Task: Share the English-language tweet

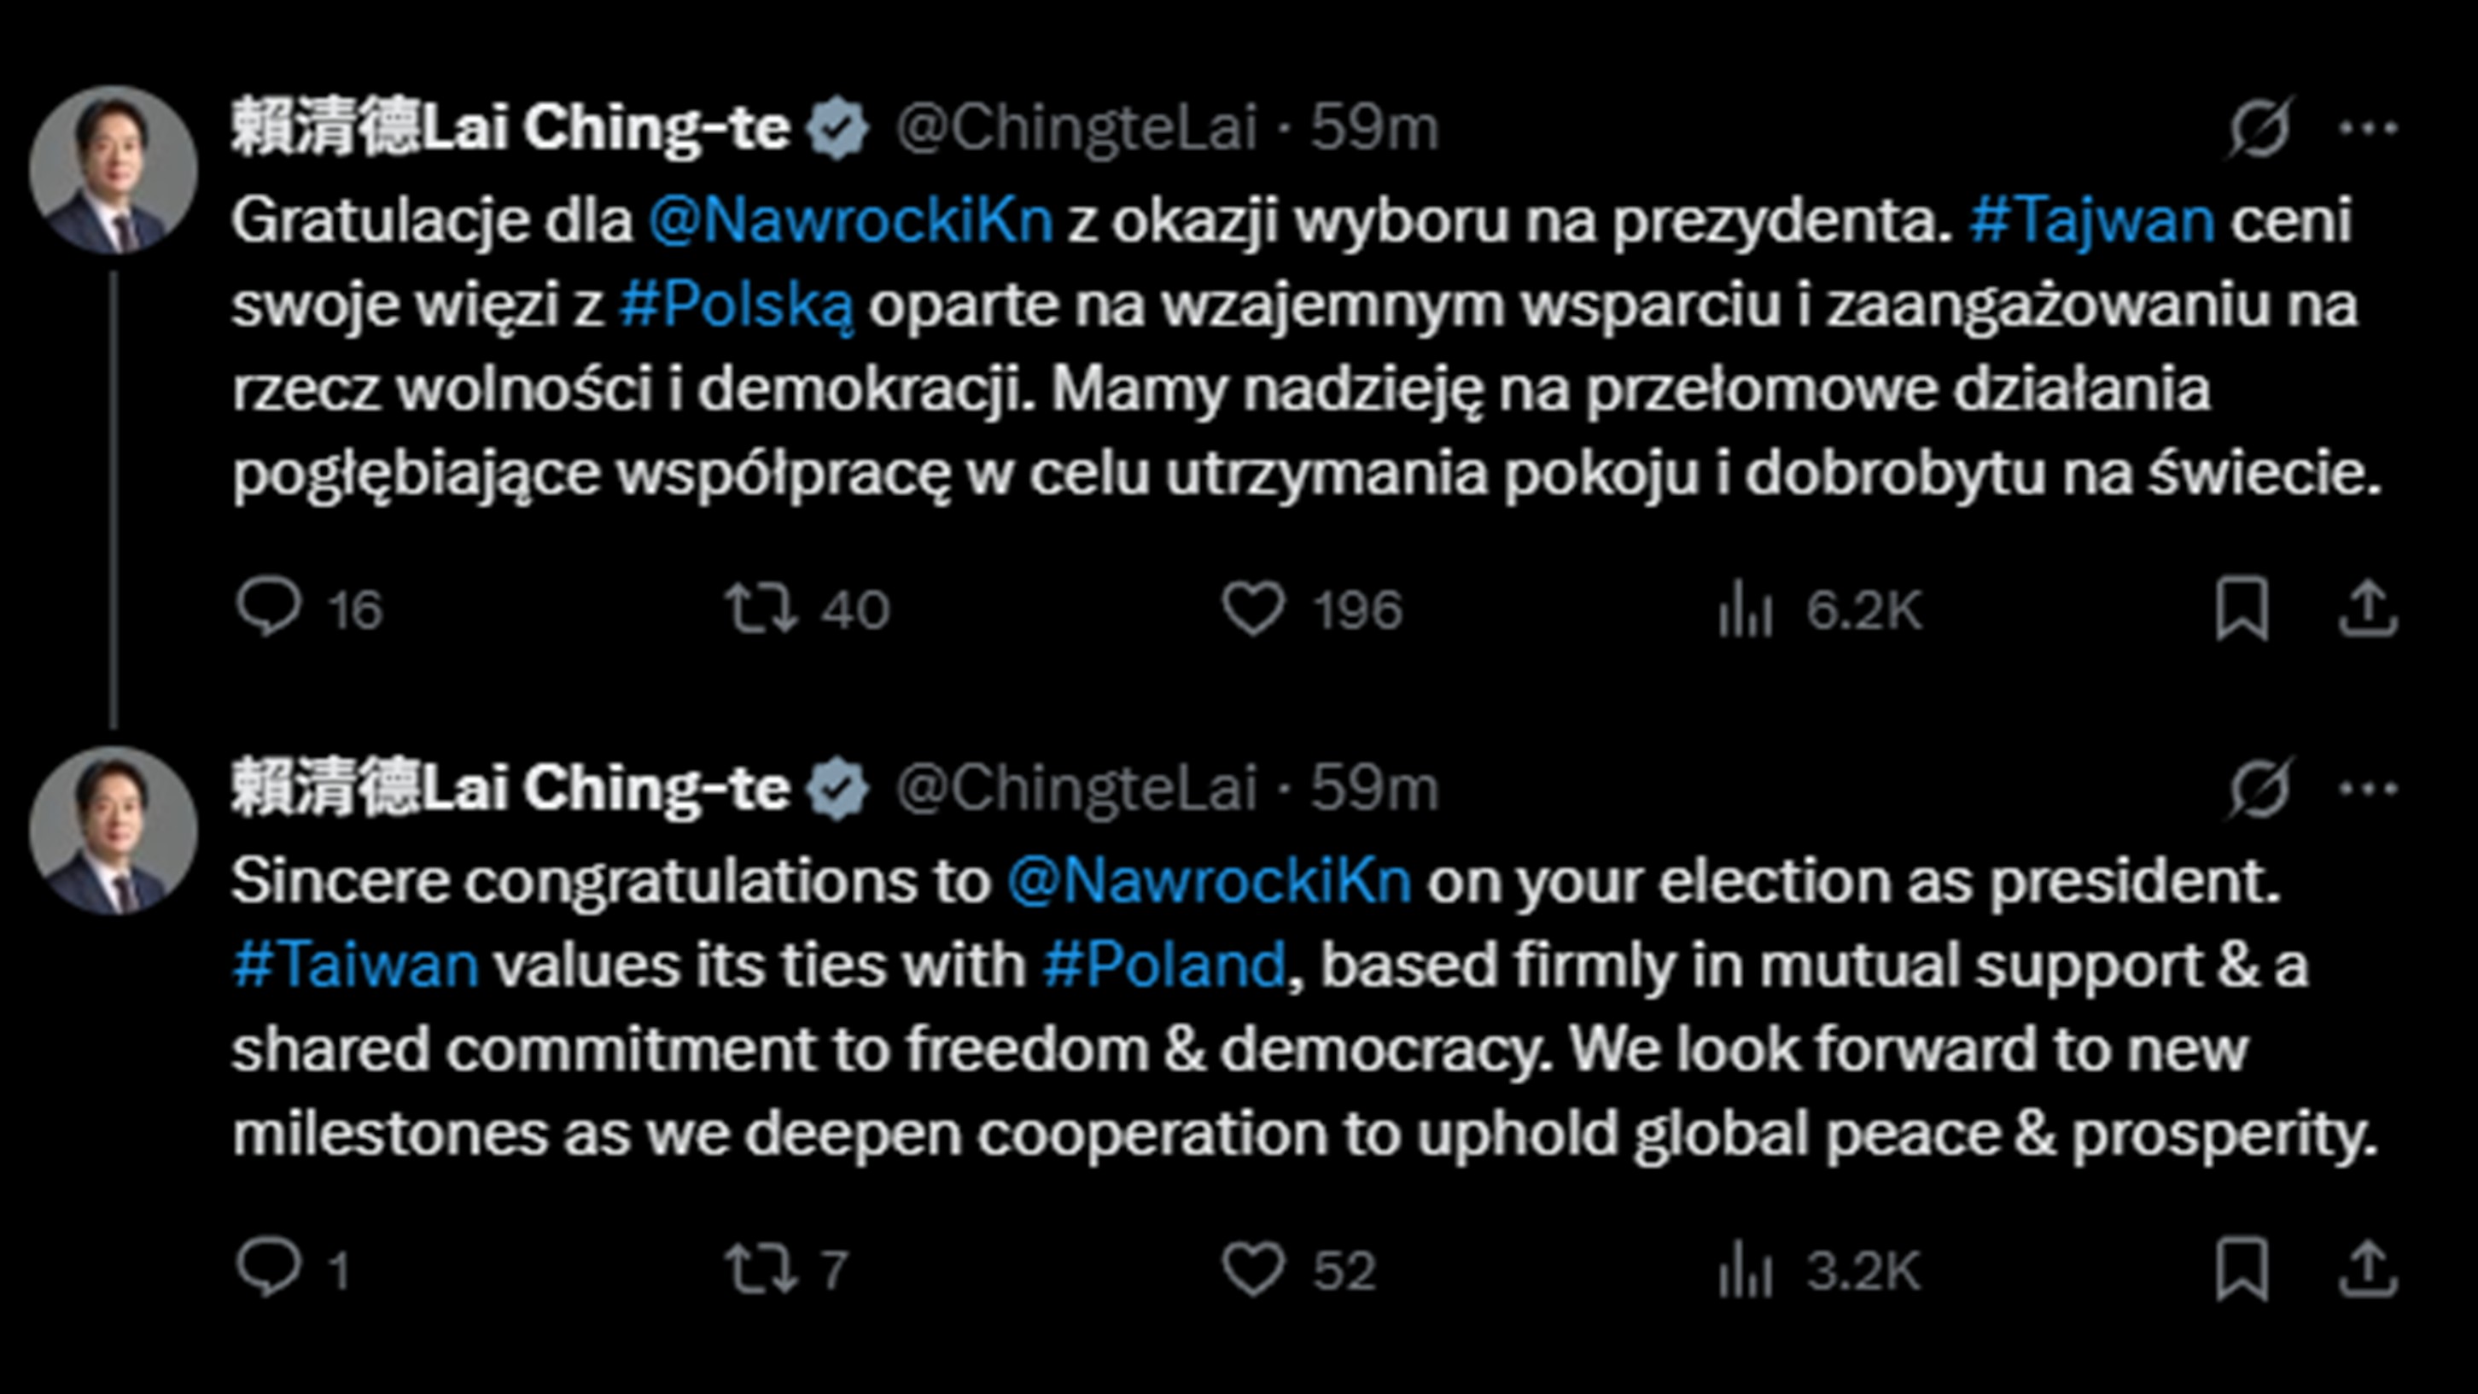Action: click(x=2367, y=1269)
